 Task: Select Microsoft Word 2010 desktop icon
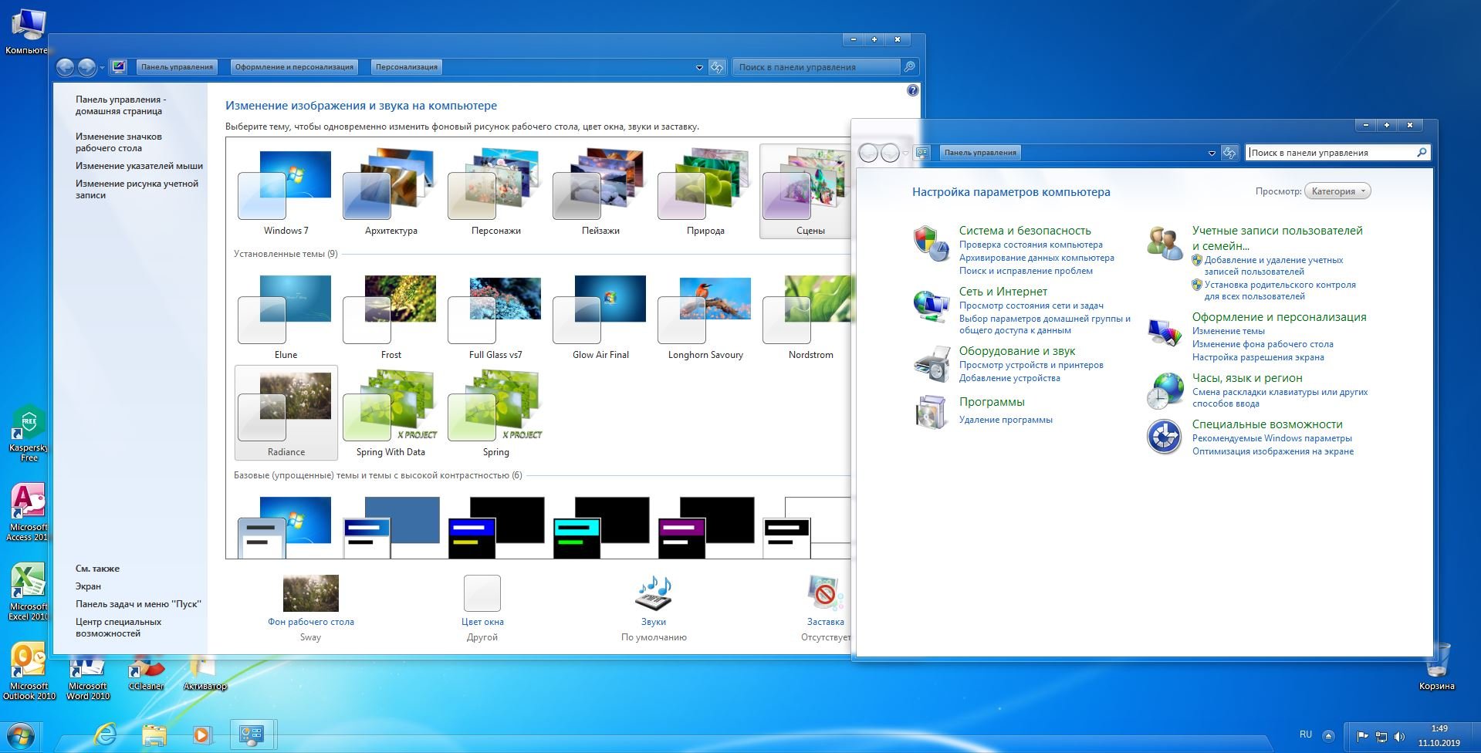click(87, 678)
